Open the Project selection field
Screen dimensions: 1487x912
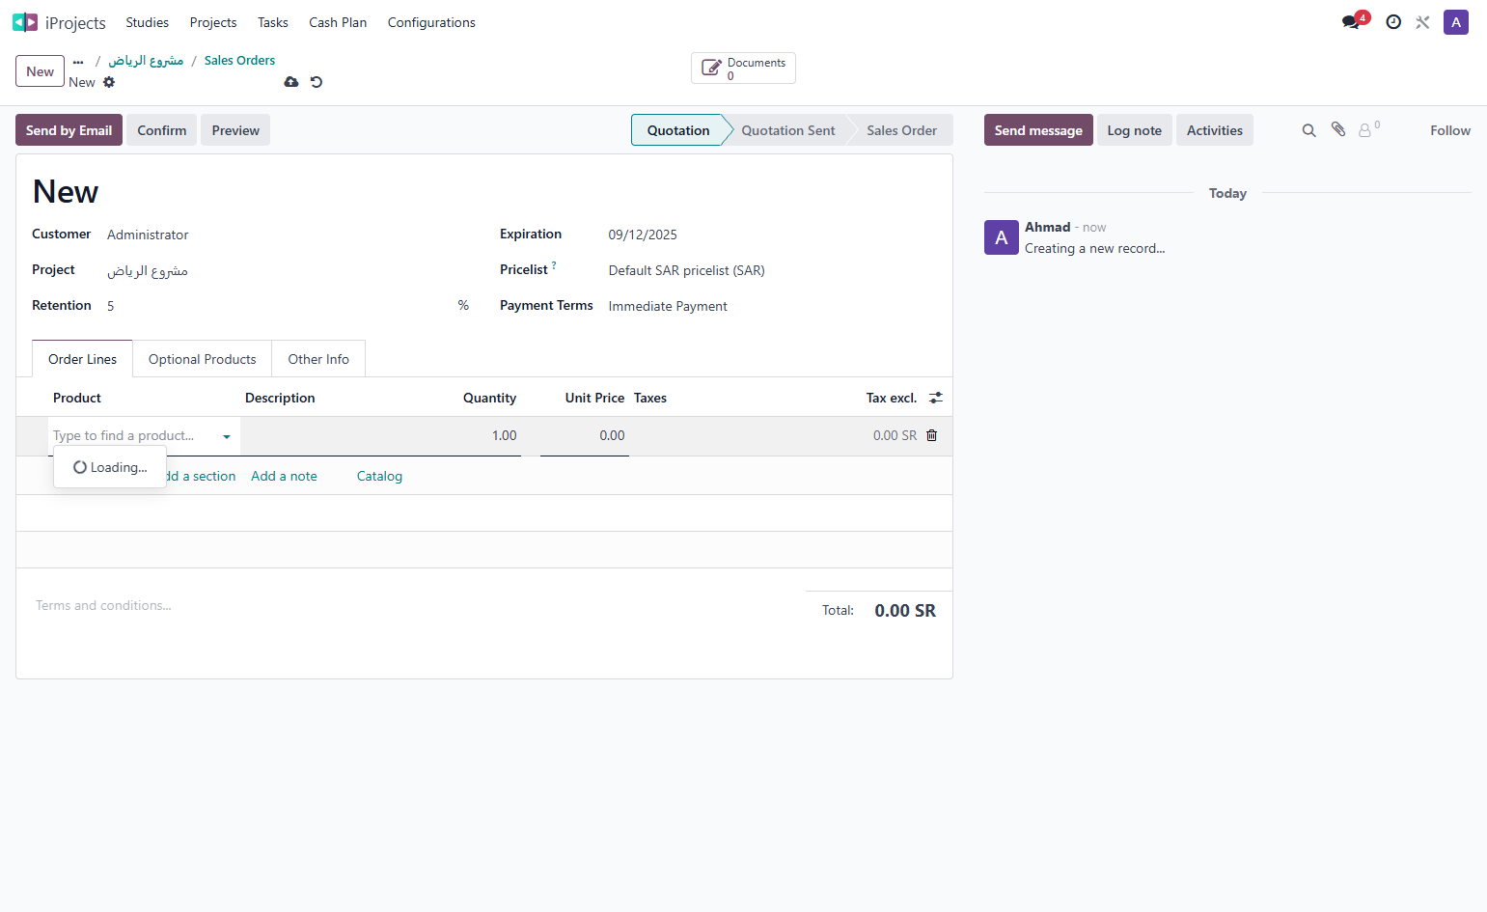click(288, 270)
